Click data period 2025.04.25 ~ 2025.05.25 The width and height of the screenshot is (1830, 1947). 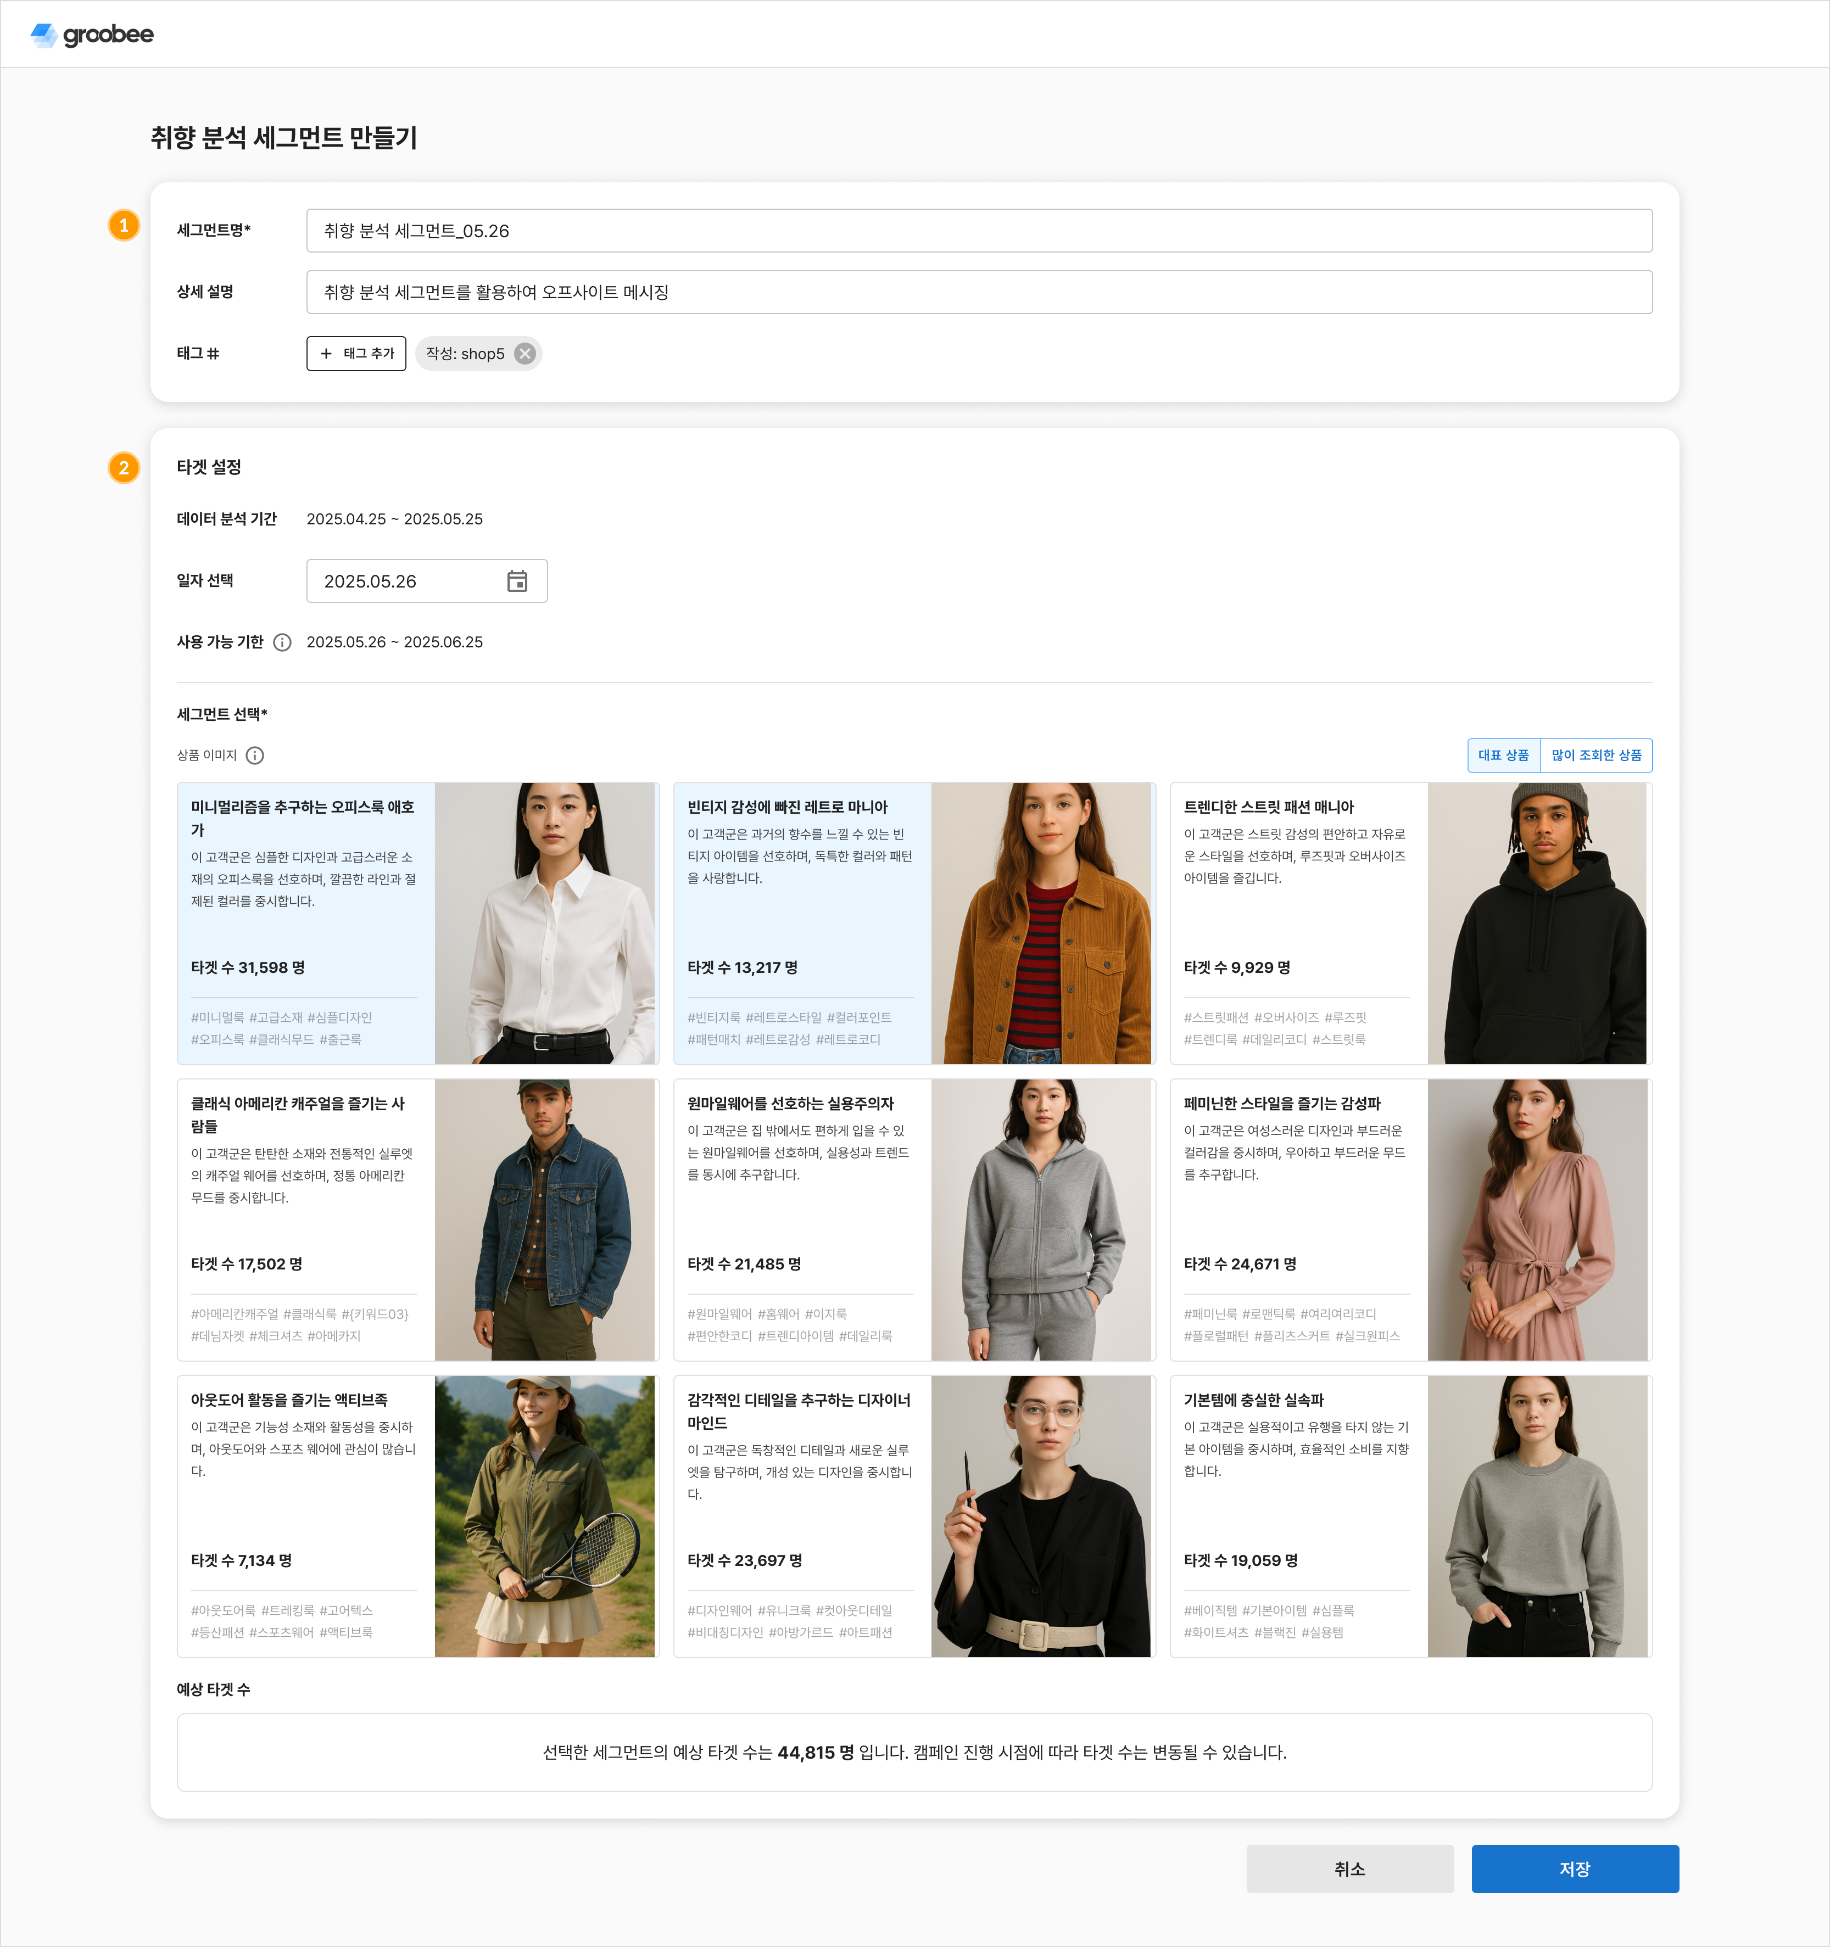tap(395, 519)
